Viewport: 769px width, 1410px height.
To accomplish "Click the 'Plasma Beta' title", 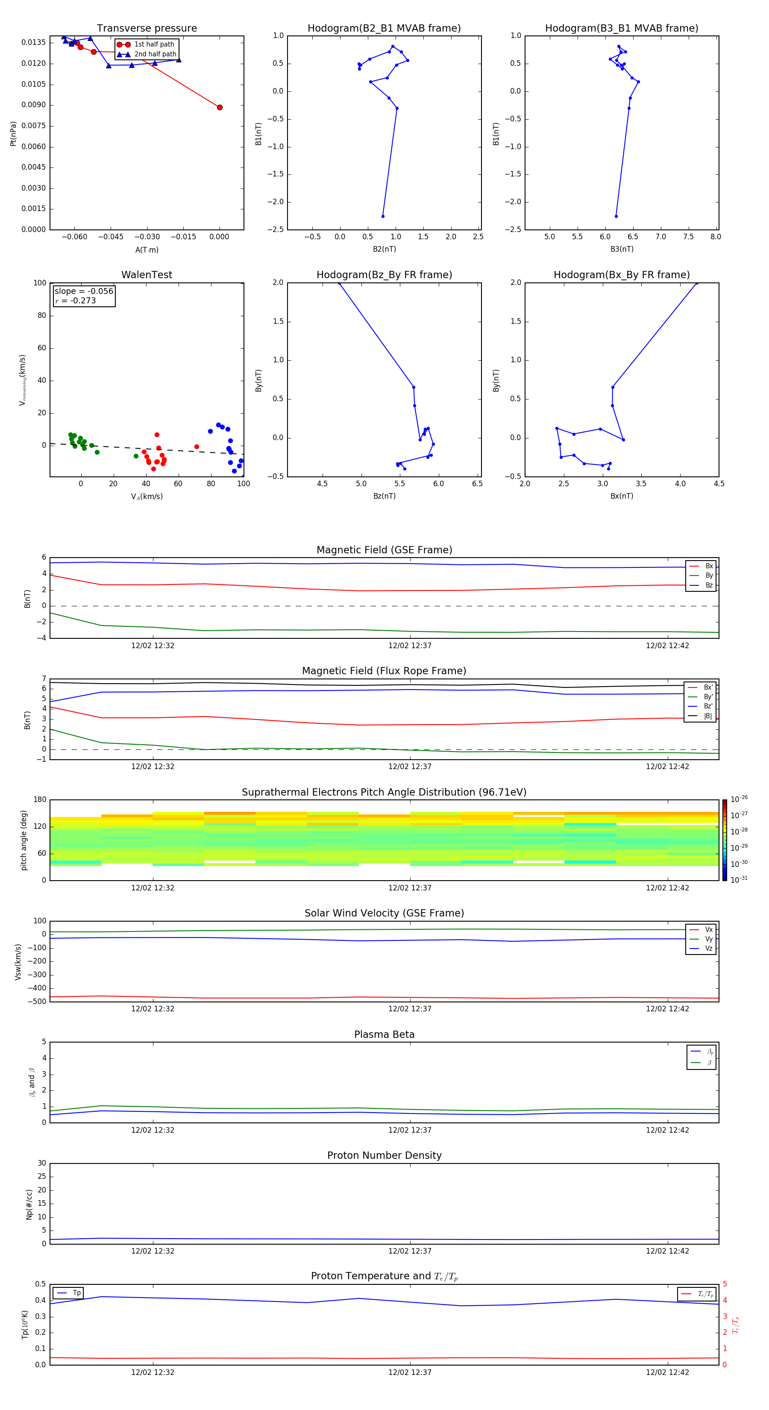I will [384, 1034].
